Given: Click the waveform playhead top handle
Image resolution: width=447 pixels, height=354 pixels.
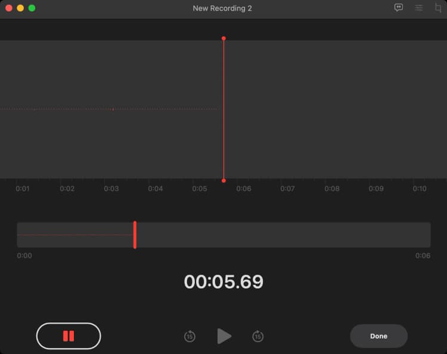Looking at the screenshot, I should [x=223, y=38].
